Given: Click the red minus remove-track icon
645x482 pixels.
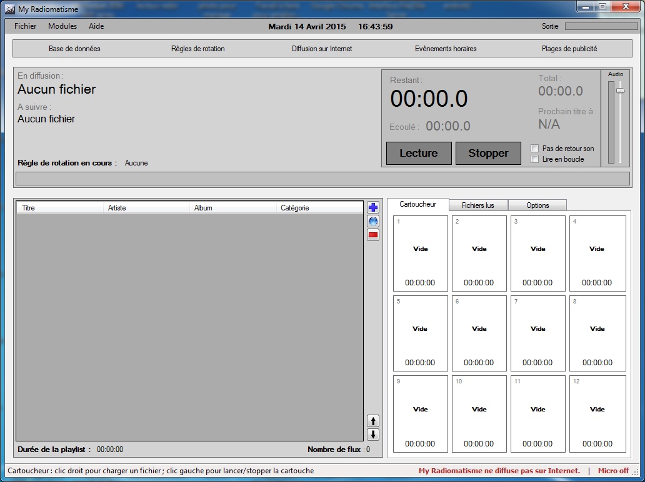Looking at the screenshot, I should (x=373, y=235).
